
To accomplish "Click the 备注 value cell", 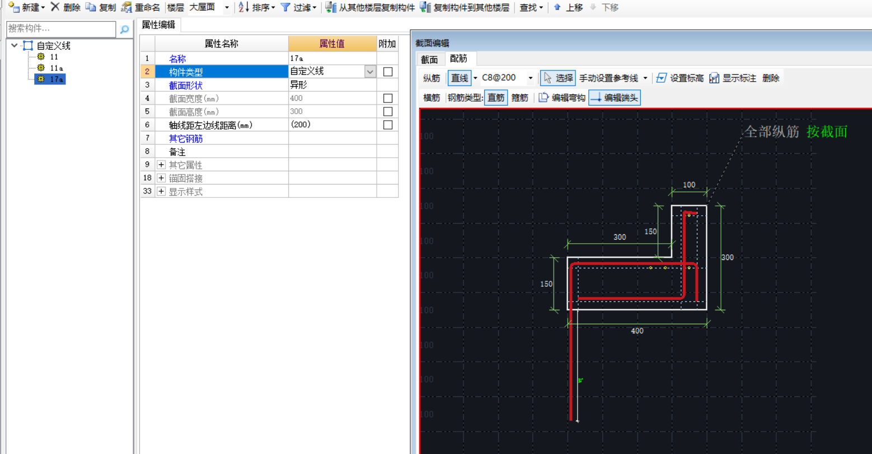I will tap(332, 152).
